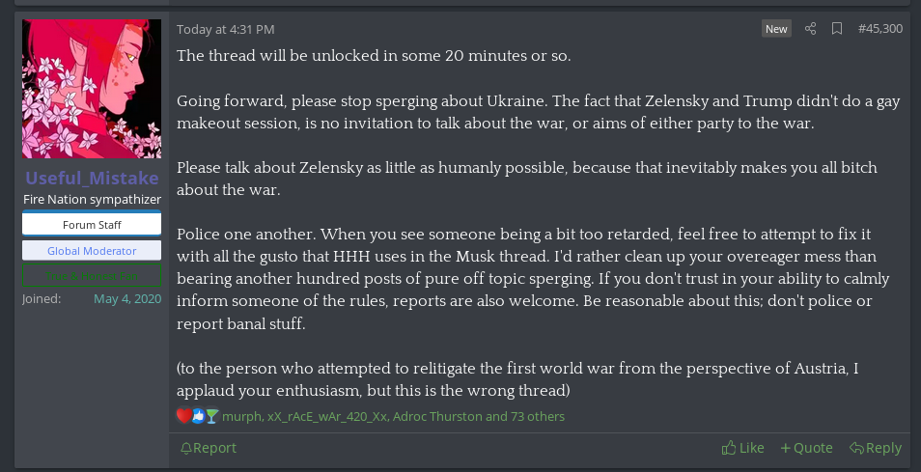This screenshot has height=472, width=921.
Task: Reply to this post
Action: [x=875, y=448]
